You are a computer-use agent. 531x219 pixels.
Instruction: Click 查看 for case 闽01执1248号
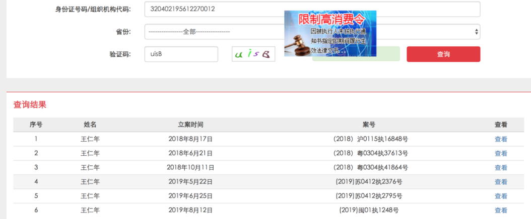(x=500, y=210)
